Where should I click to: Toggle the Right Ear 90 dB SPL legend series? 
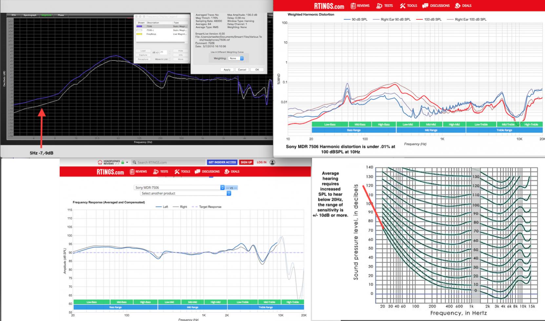392,19
